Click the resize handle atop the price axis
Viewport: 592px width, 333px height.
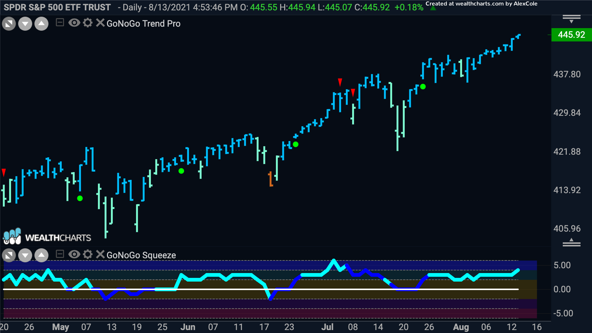click(571, 16)
